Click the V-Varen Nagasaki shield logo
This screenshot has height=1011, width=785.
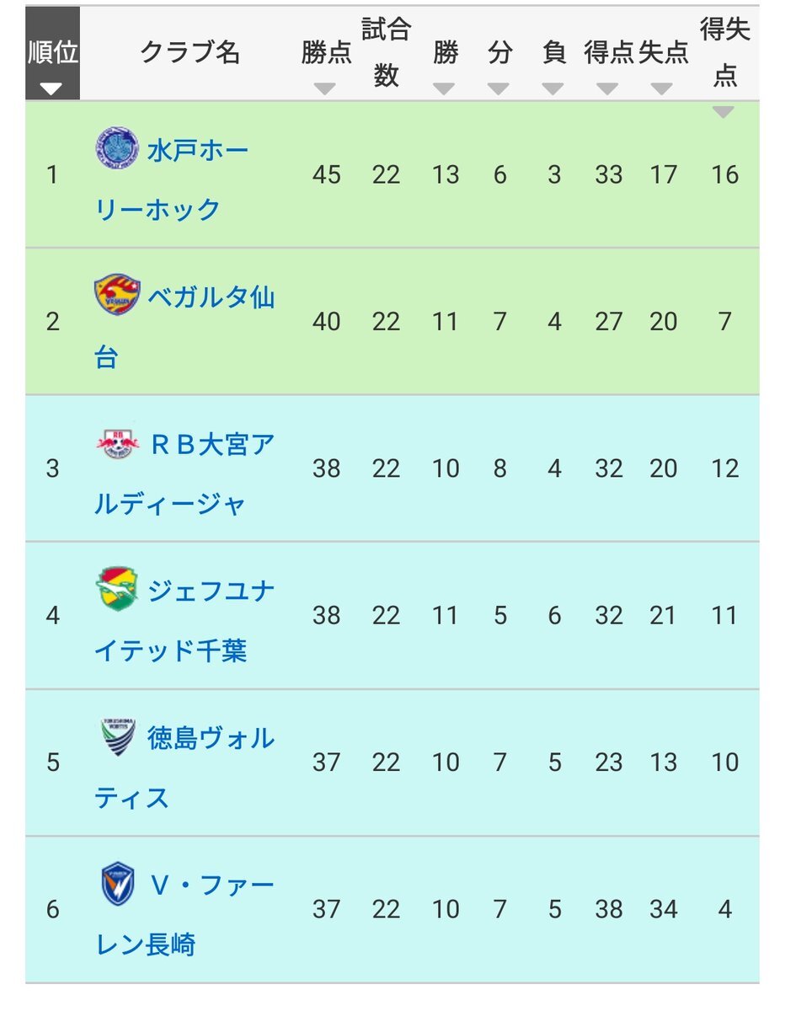(x=117, y=883)
